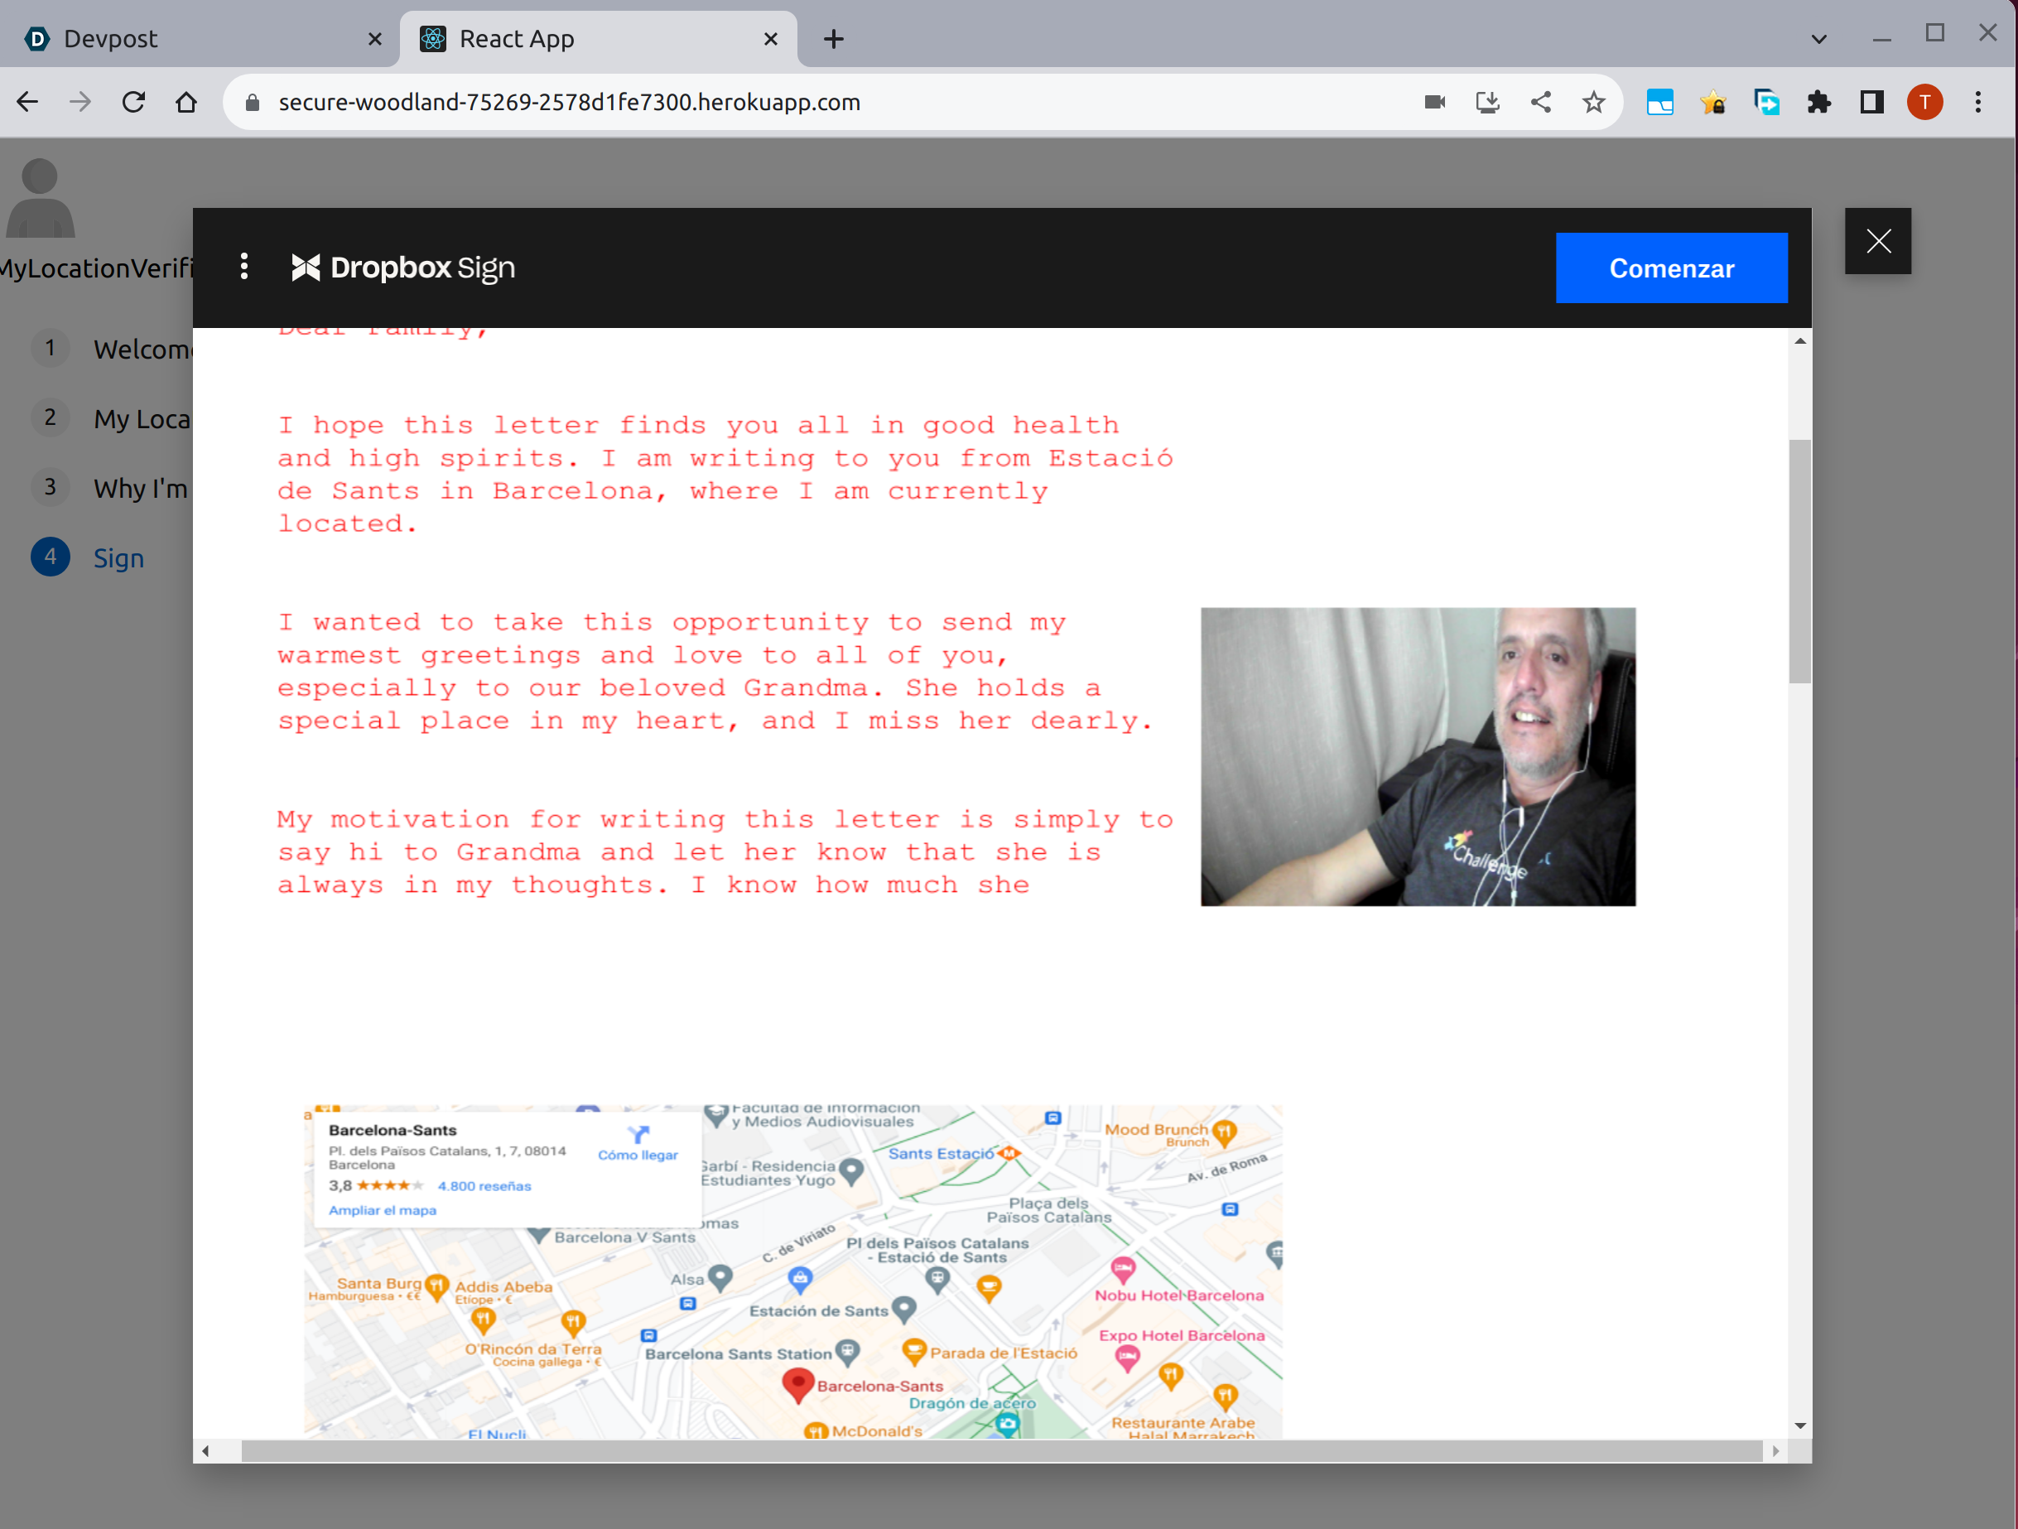Image resolution: width=2018 pixels, height=1529 pixels.
Task: Go to browser home page
Action: pos(186,102)
